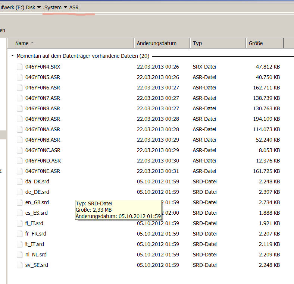Open the dropdown arrow after .System in breadcrumb
294x284 pixels.
[x=66, y=7]
